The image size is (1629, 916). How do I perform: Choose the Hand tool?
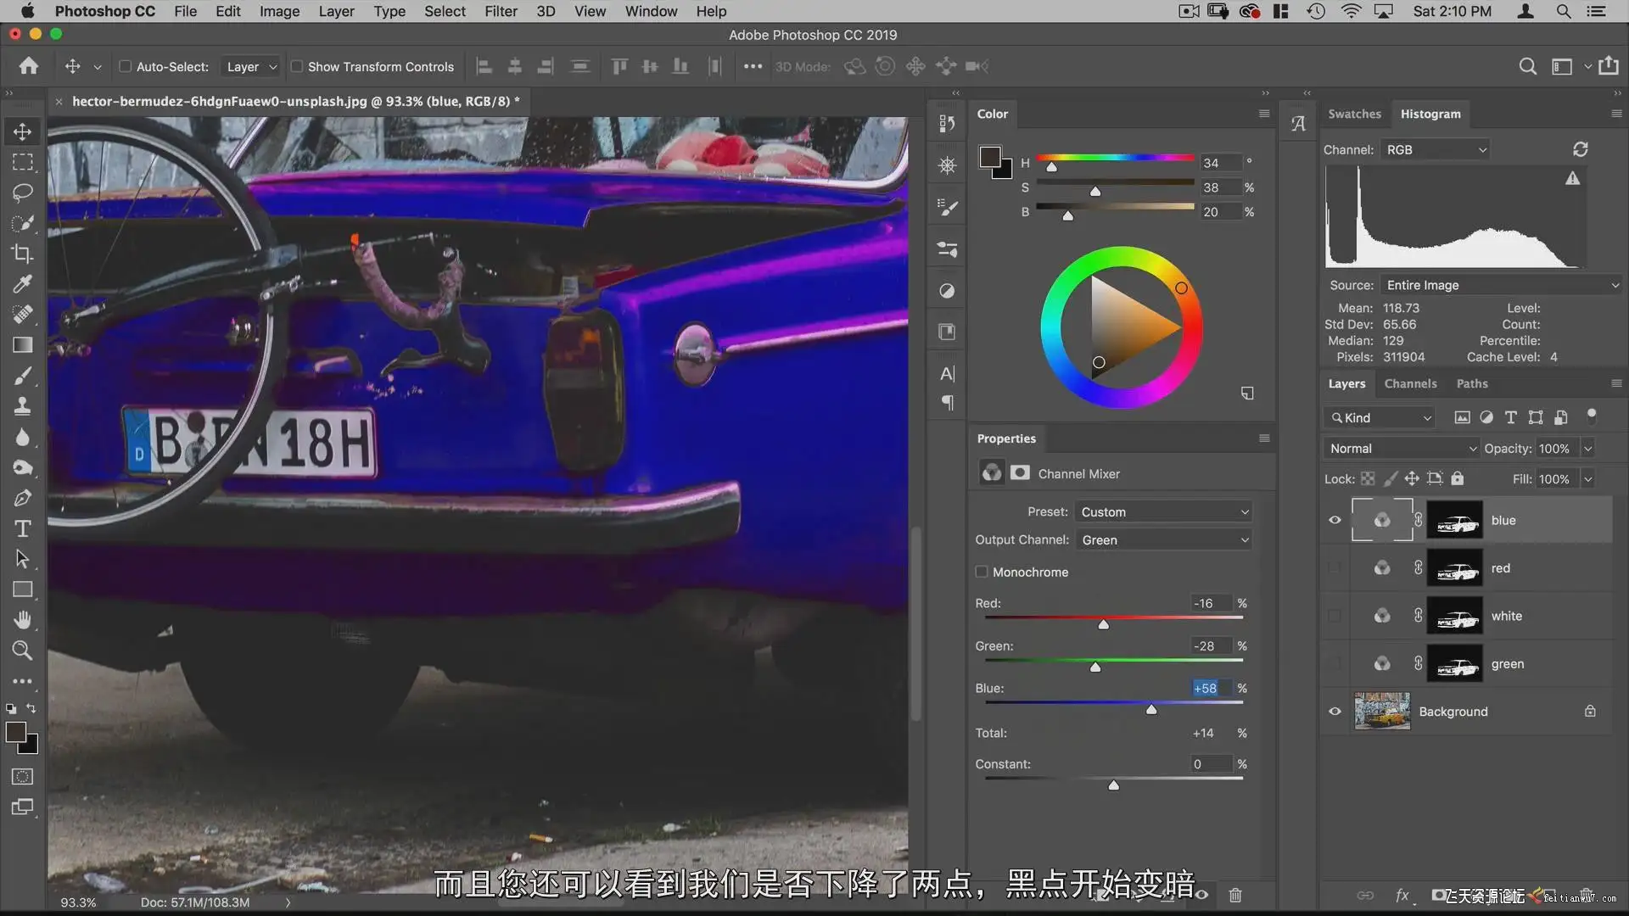pyautogui.click(x=22, y=620)
